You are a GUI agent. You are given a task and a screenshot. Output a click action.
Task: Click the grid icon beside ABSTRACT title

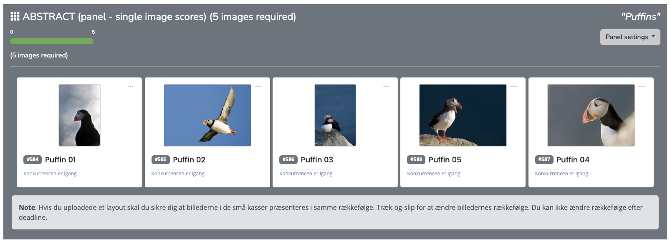click(x=15, y=16)
